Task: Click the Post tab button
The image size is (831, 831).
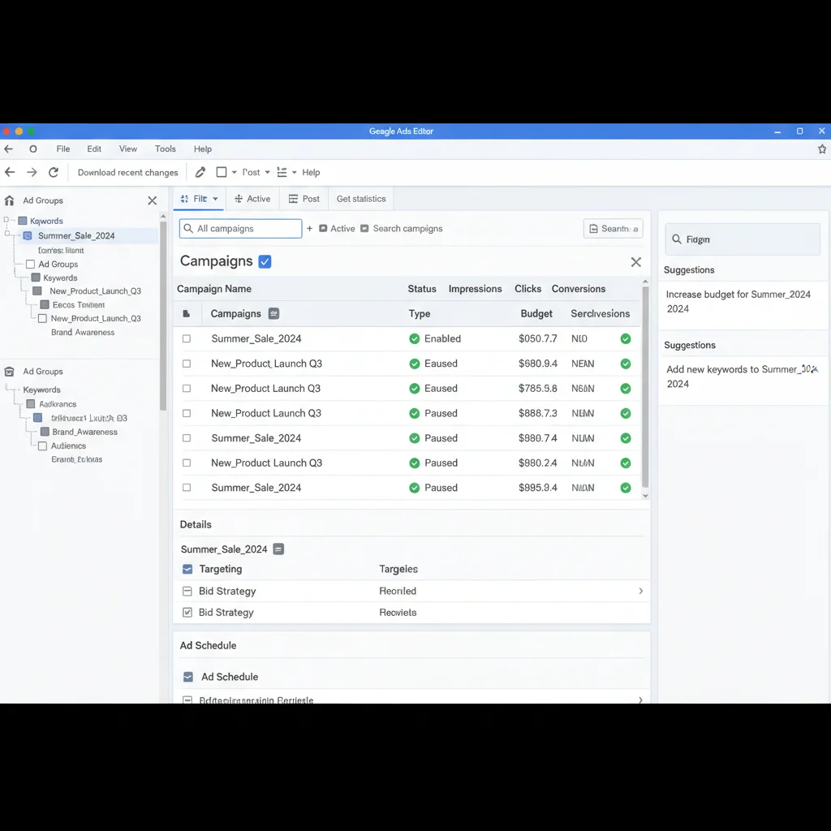Action: click(304, 199)
